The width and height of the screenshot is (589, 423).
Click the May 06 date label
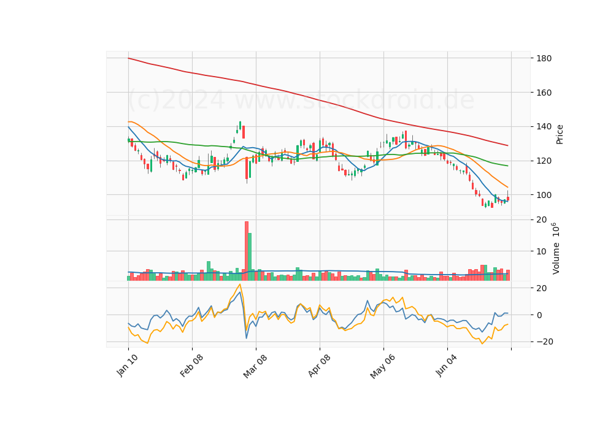383,367
